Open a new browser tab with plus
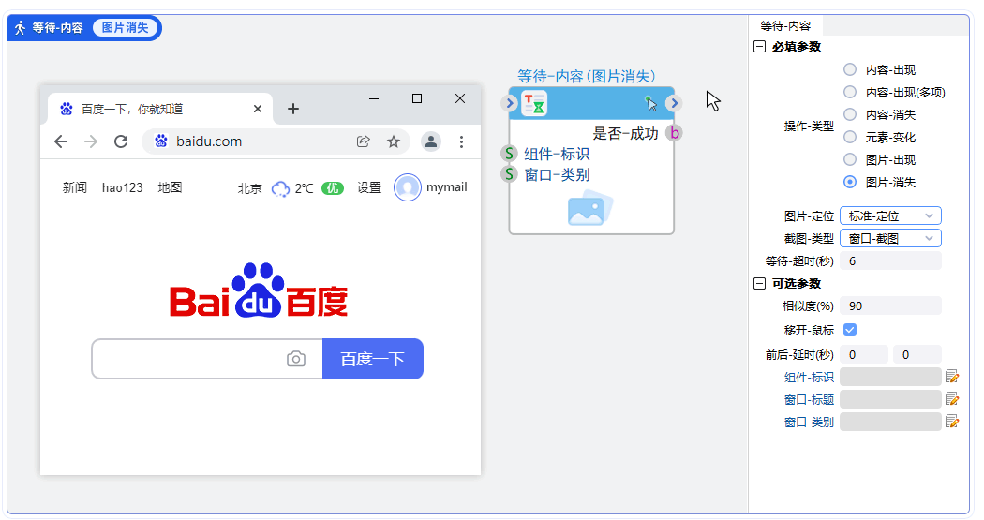The image size is (984, 520). [x=293, y=109]
